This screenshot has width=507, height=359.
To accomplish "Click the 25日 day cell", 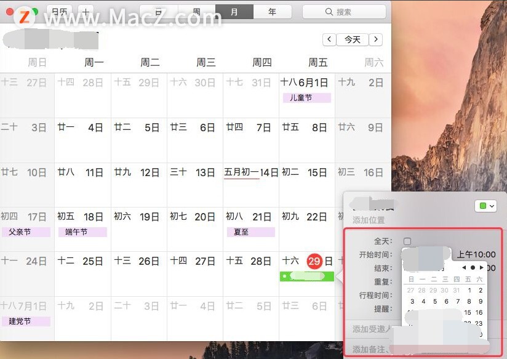I will coord(83,274).
